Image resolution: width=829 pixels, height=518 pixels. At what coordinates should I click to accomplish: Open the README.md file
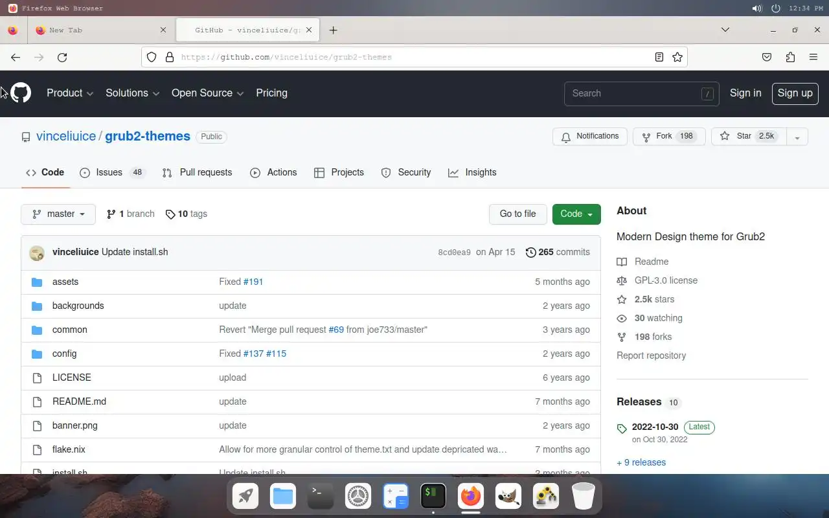point(79,401)
